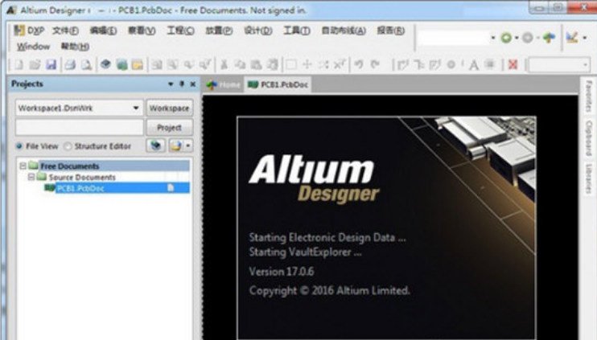Click the New document toolbar icon
597x340 pixels.
19,64
